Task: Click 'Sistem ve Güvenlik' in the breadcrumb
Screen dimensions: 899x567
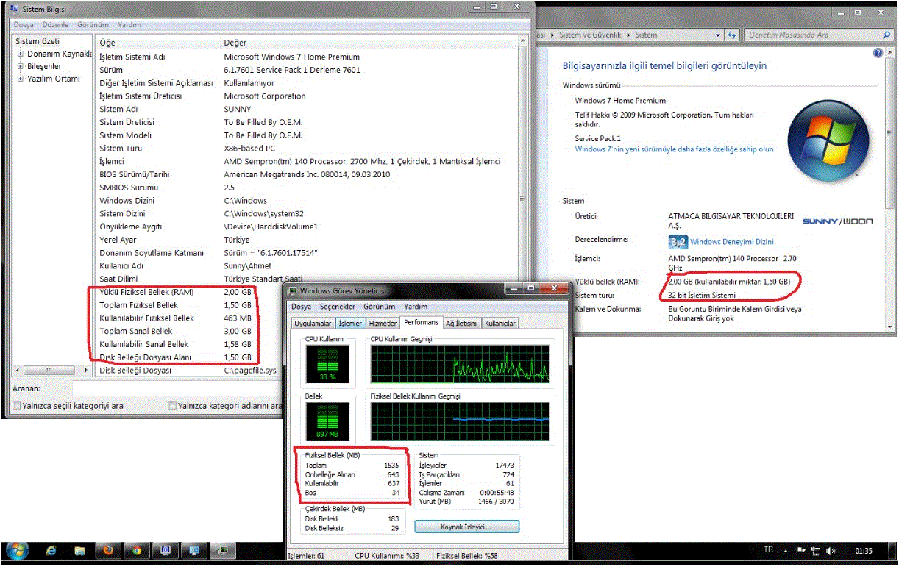Action: tap(590, 35)
